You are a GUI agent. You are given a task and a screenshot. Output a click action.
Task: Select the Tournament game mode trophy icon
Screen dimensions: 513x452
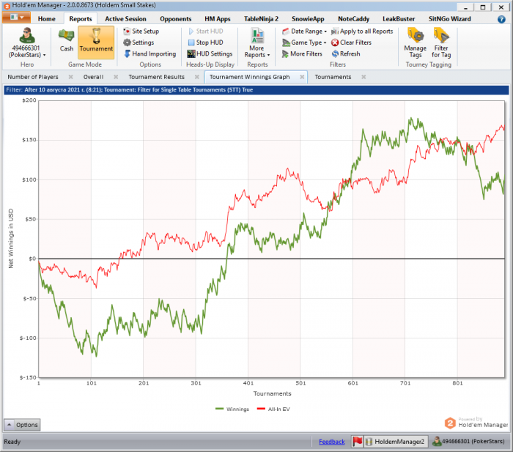pos(96,36)
